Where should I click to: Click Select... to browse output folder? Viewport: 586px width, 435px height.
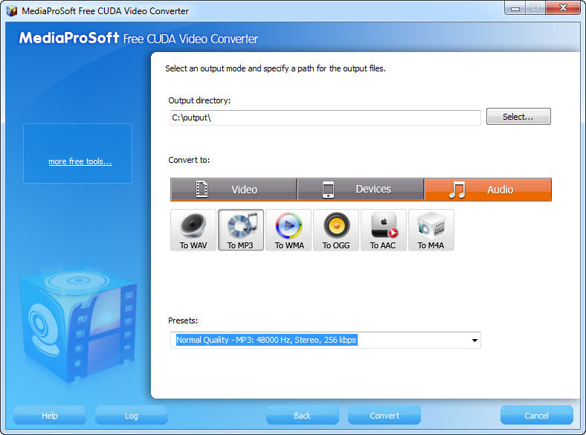tap(518, 117)
